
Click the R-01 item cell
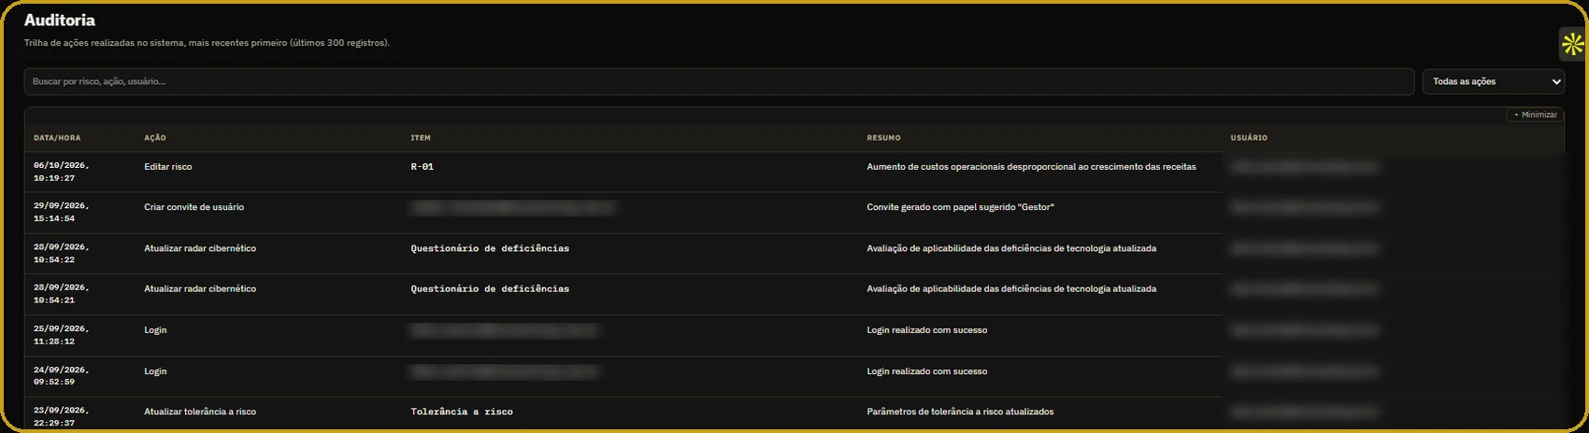coord(422,167)
